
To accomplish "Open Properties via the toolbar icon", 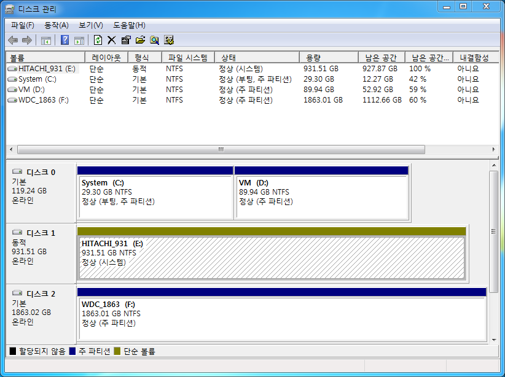I will click(126, 41).
